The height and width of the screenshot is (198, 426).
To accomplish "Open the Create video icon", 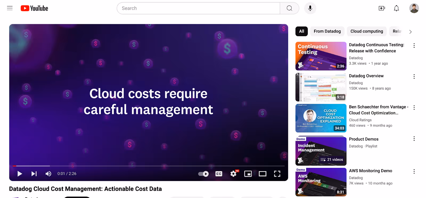I will pyautogui.click(x=382, y=8).
